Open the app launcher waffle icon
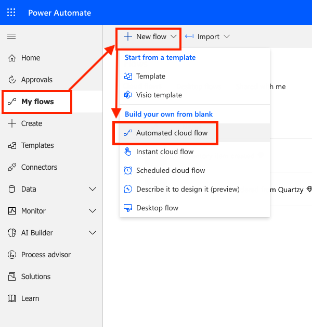 click(11, 12)
